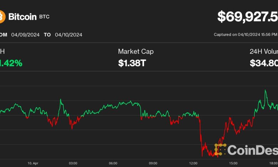Click the 24H Volume label

(x=264, y=52)
